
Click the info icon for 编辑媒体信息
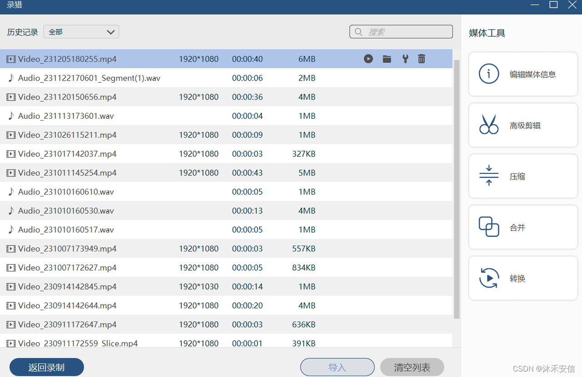click(x=489, y=74)
